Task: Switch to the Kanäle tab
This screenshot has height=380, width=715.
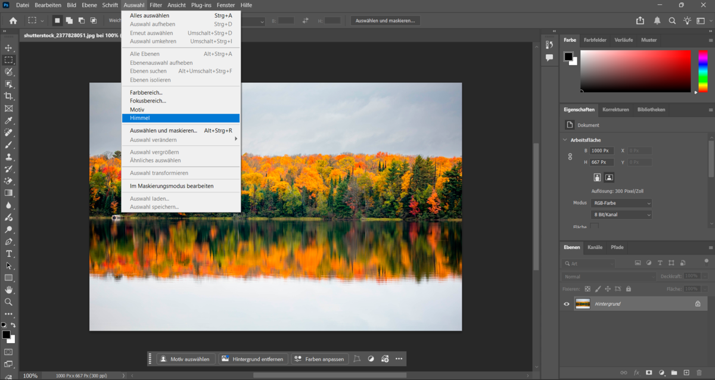Action: coord(595,247)
